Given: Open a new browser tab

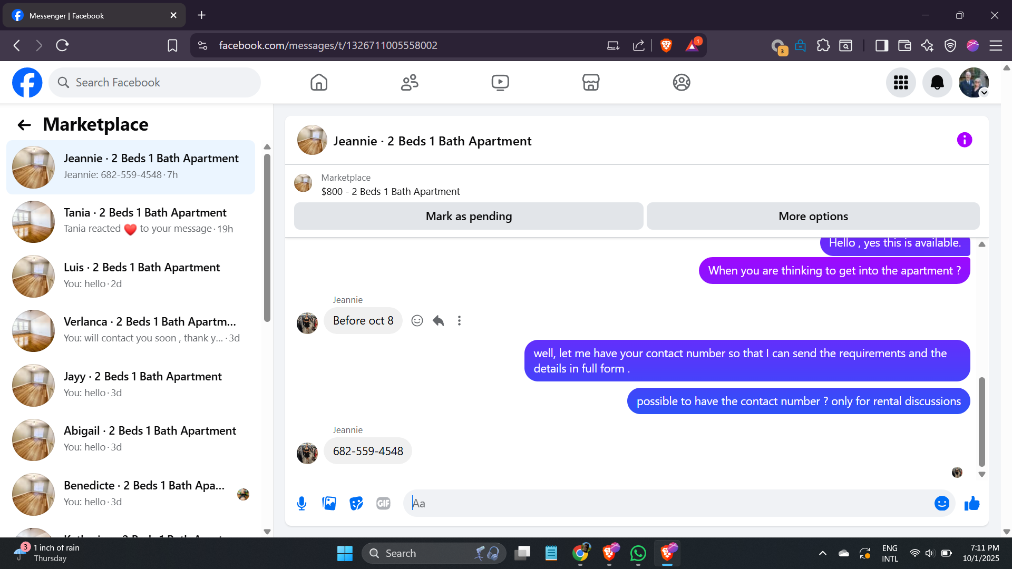Looking at the screenshot, I should click(201, 15).
